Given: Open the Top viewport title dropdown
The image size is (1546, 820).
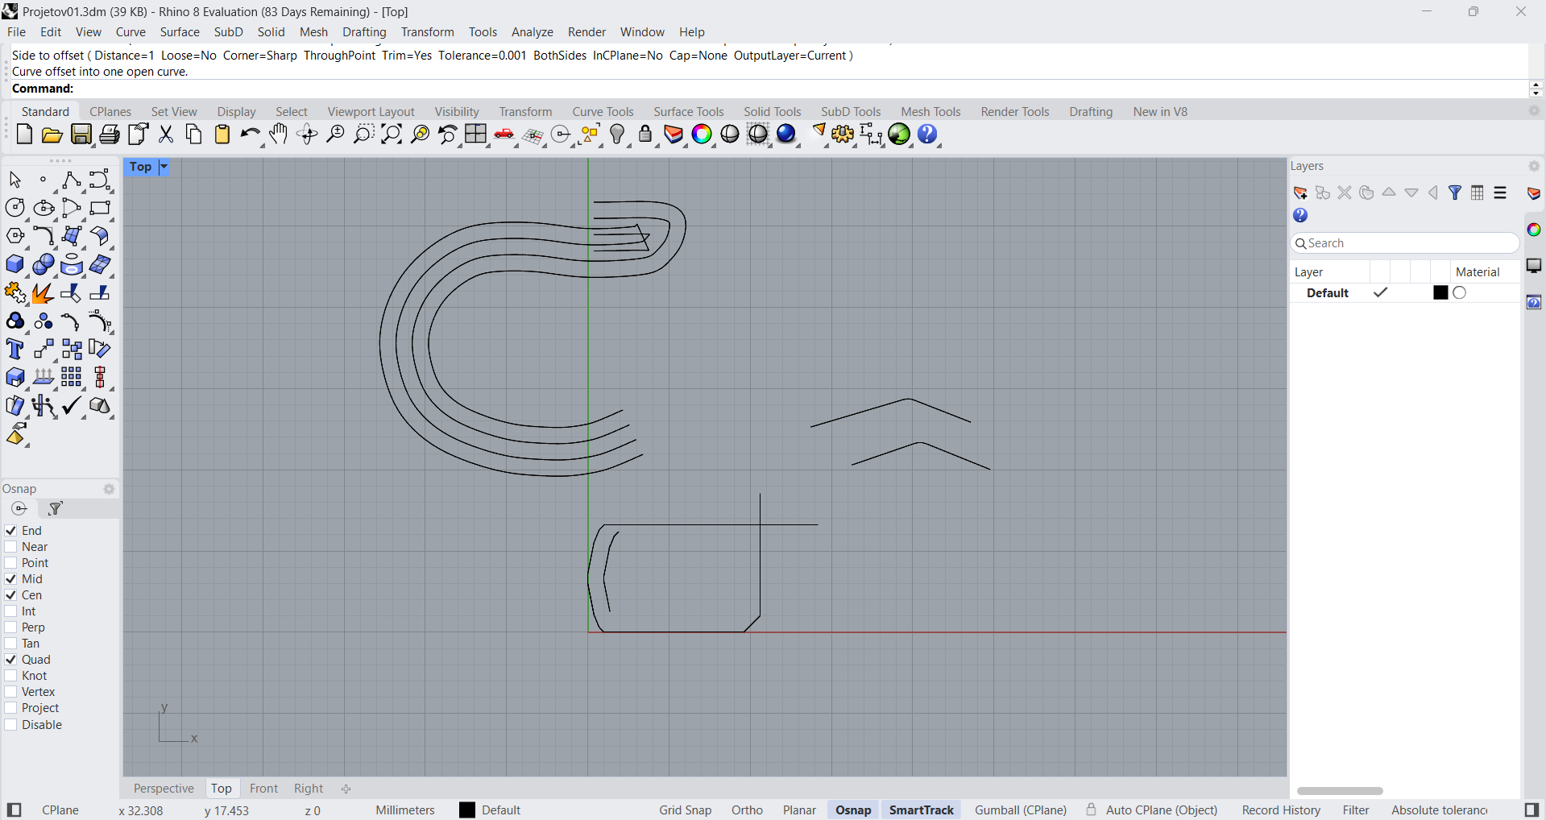Looking at the screenshot, I should pyautogui.click(x=164, y=167).
